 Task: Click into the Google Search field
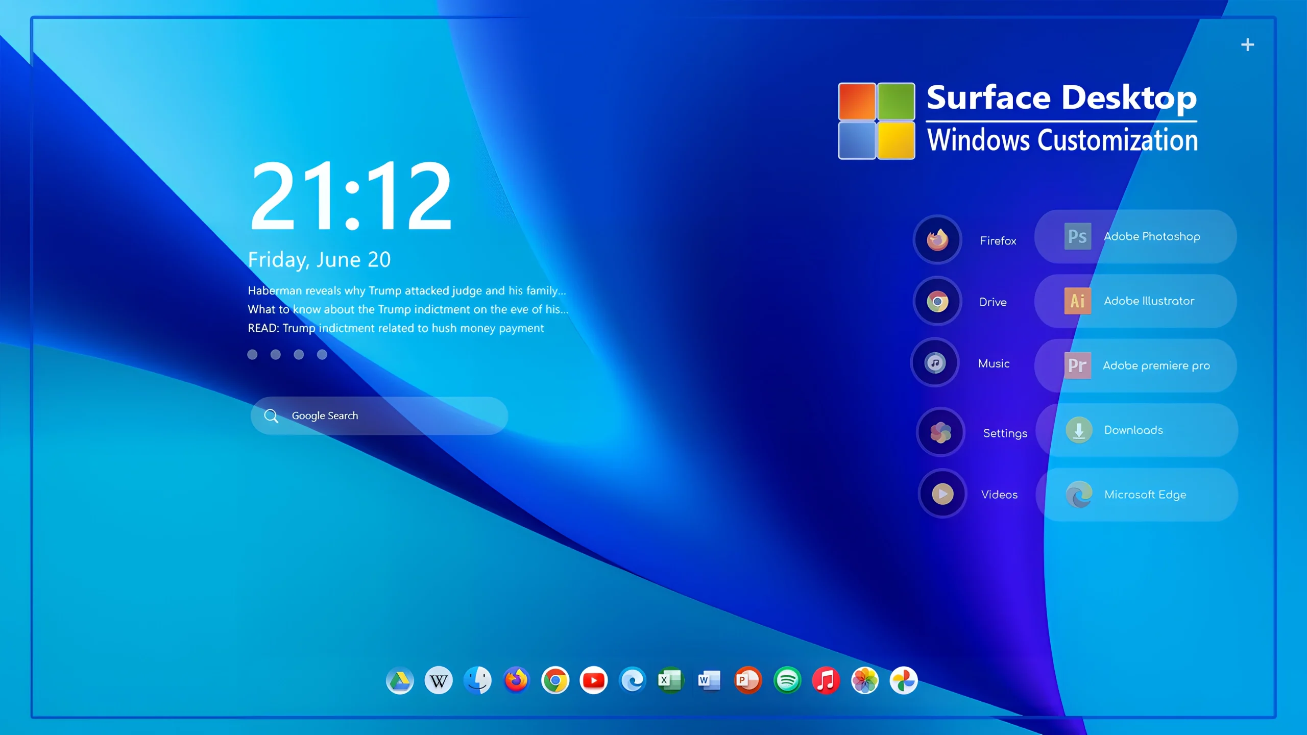click(x=379, y=416)
